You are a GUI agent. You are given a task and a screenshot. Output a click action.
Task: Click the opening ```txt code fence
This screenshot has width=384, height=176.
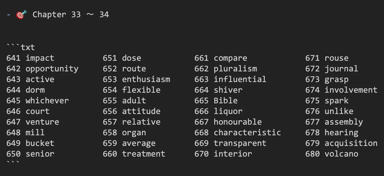[21, 48]
